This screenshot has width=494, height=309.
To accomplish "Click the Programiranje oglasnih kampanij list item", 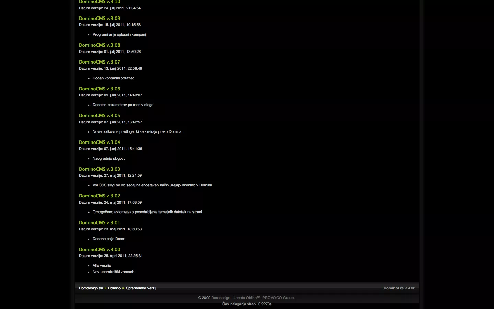I will (x=119, y=34).
